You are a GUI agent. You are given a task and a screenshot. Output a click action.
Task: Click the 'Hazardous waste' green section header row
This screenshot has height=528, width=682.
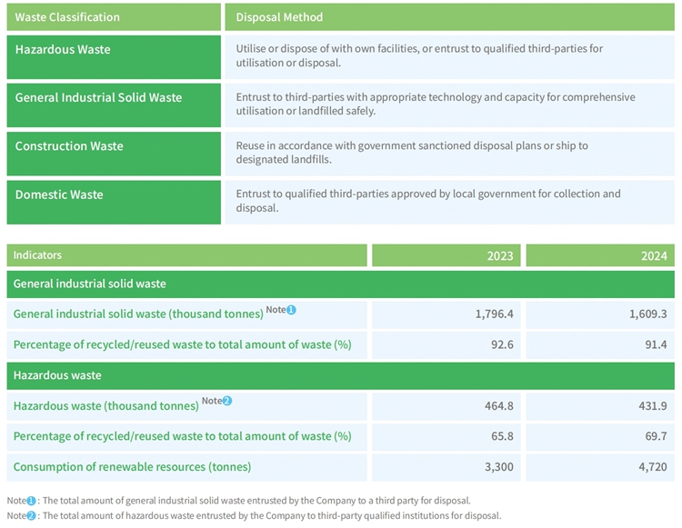341,375
